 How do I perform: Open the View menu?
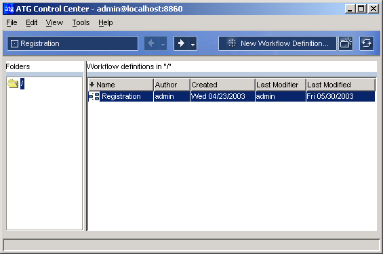[54, 23]
